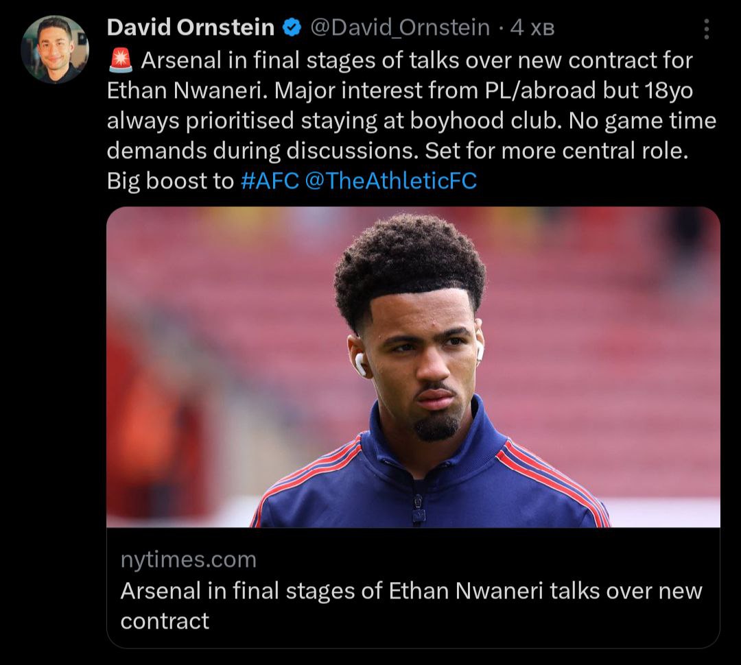The image size is (741, 665).
Task: Open the @TheAthleticFC mention
Action: (x=390, y=180)
